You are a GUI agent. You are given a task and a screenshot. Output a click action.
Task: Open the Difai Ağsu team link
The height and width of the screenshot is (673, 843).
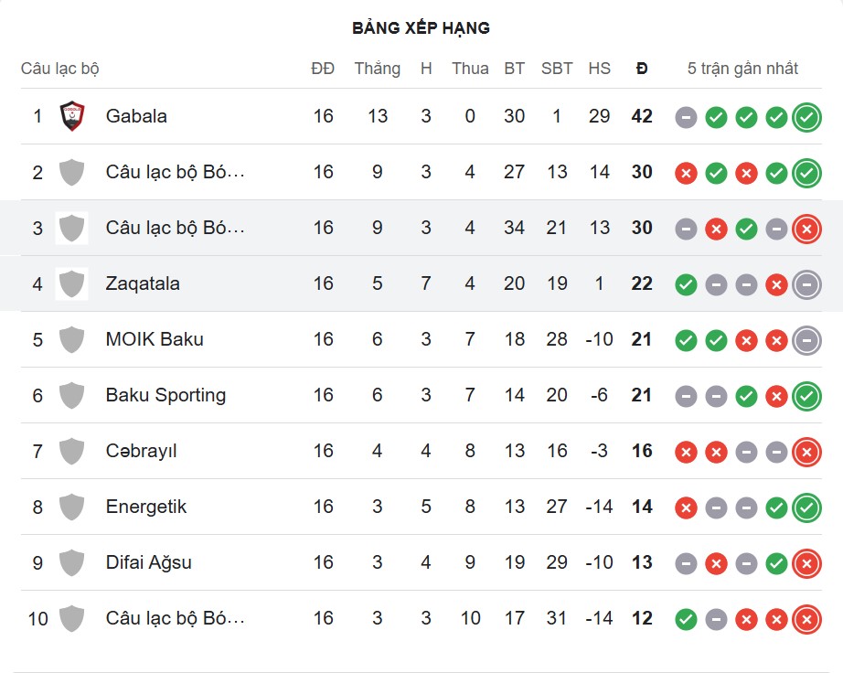[x=149, y=562]
